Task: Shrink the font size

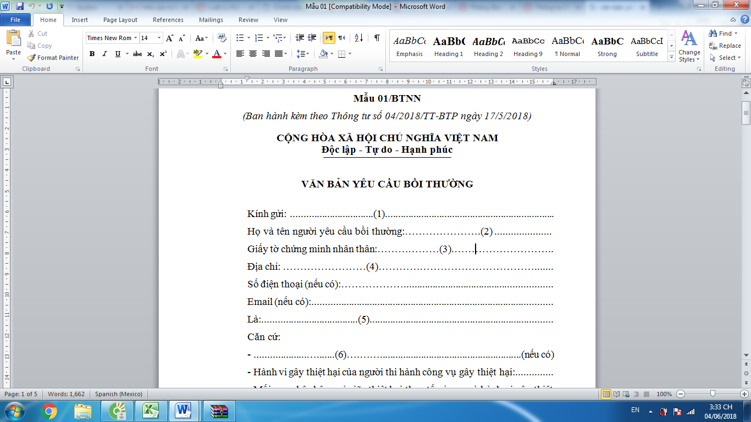Action: point(182,38)
